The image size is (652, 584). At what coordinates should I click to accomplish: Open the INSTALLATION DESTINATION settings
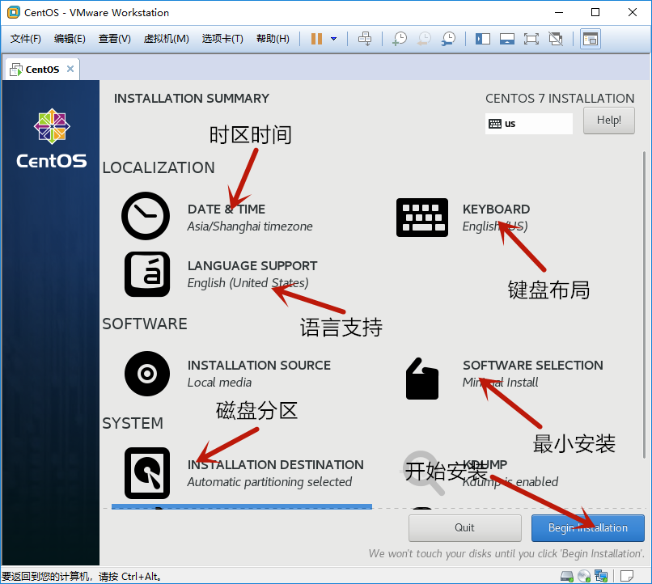click(x=275, y=464)
